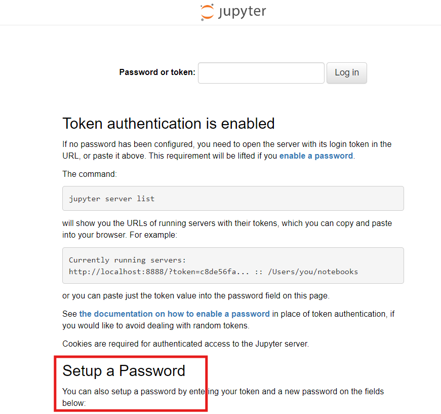441x414 pixels.
Task: Click the "Setup a Password" heading
Action: click(x=124, y=370)
